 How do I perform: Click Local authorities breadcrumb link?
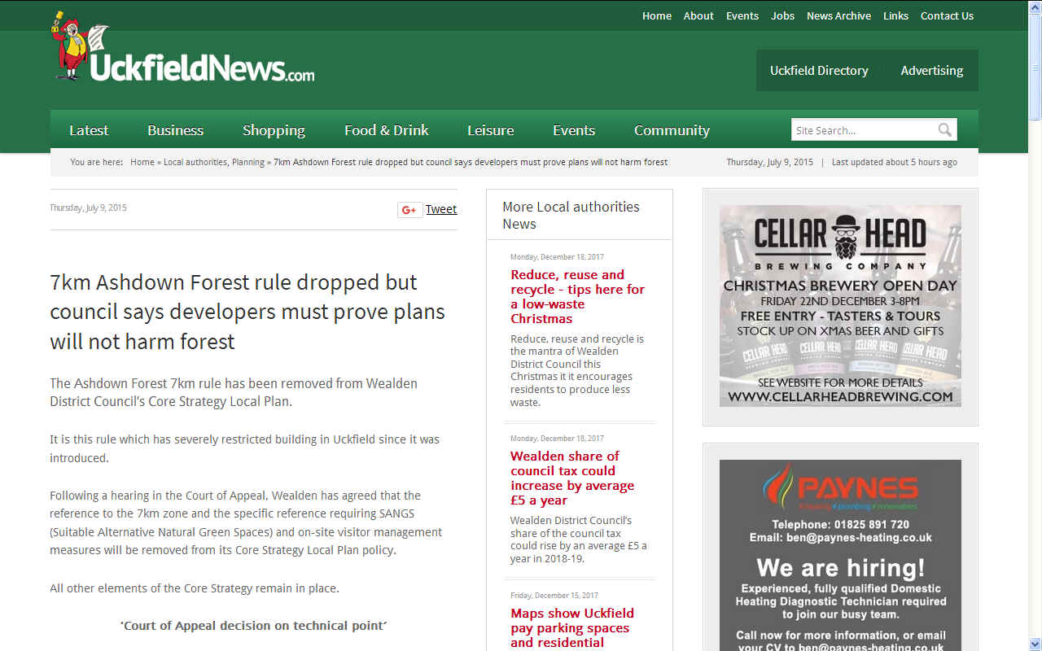point(195,162)
